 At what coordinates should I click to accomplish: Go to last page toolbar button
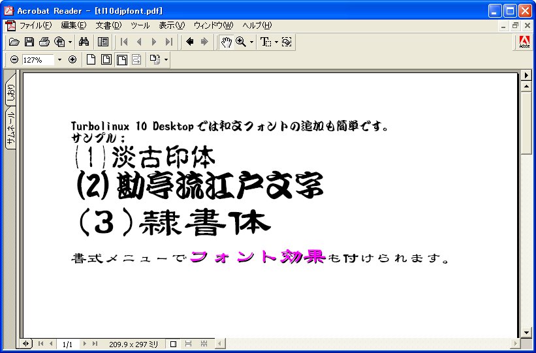pos(169,42)
